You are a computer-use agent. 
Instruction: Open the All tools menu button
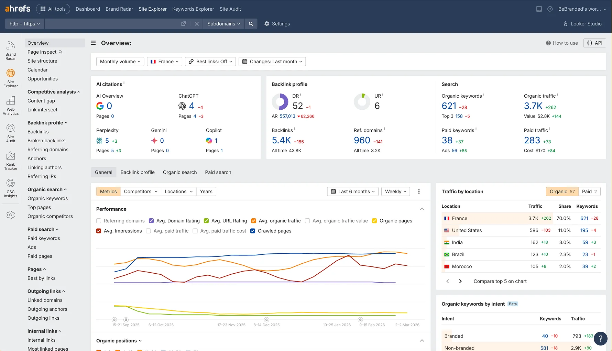pyautogui.click(x=53, y=9)
